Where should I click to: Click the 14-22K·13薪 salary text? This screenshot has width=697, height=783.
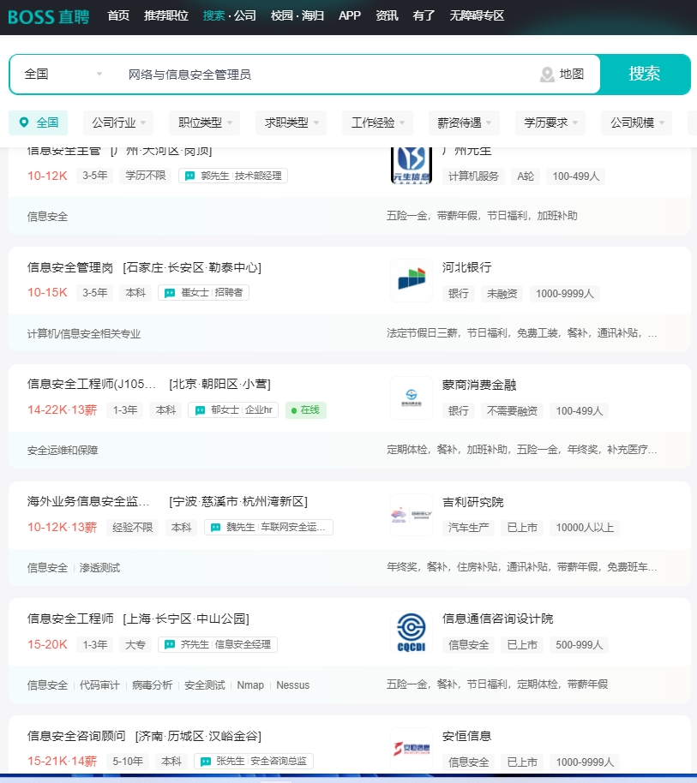point(62,410)
